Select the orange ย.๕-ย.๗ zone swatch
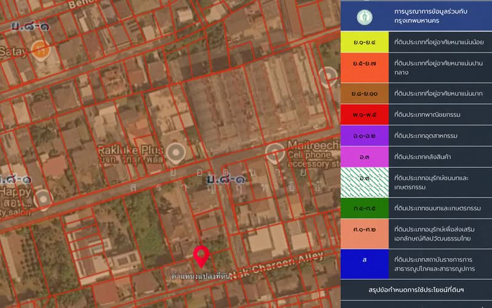This screenshot has width=492, height=308. pos(365,68)
